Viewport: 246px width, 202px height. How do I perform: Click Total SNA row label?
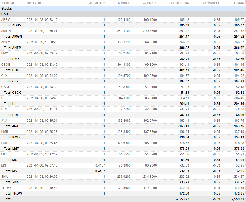click(12, 182)
